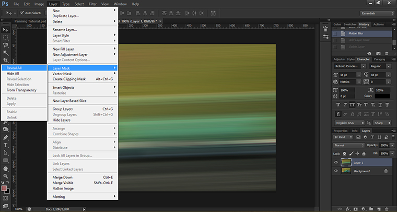Toggle visibility of the Background layer

[336, 171]
